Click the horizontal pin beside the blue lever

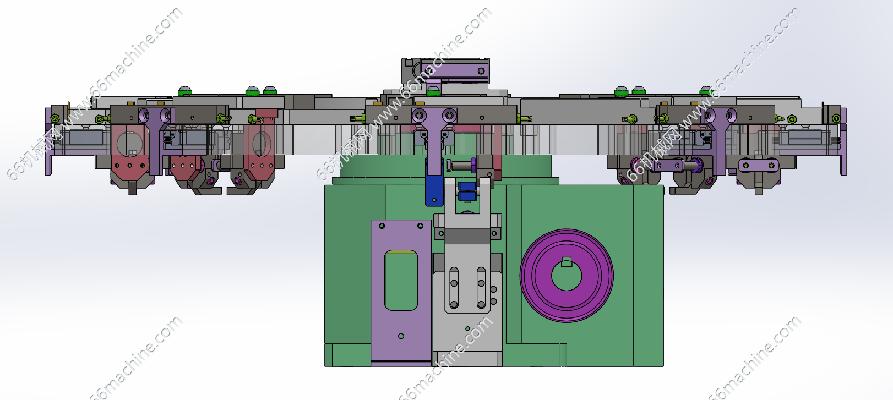click(x=460, y=163)
